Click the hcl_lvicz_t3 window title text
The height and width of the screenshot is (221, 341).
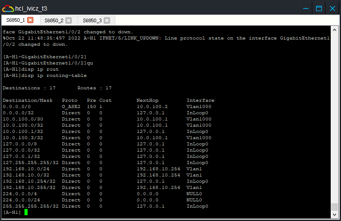point(31,8)
